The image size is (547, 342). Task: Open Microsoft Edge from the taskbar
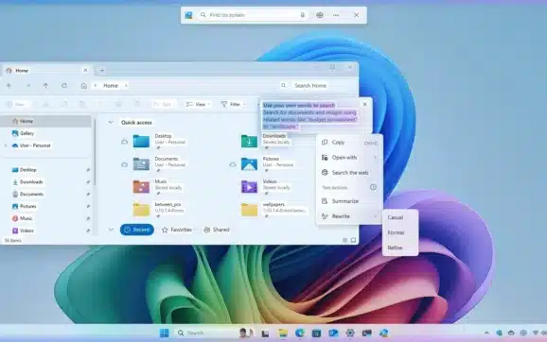(300, 333)
